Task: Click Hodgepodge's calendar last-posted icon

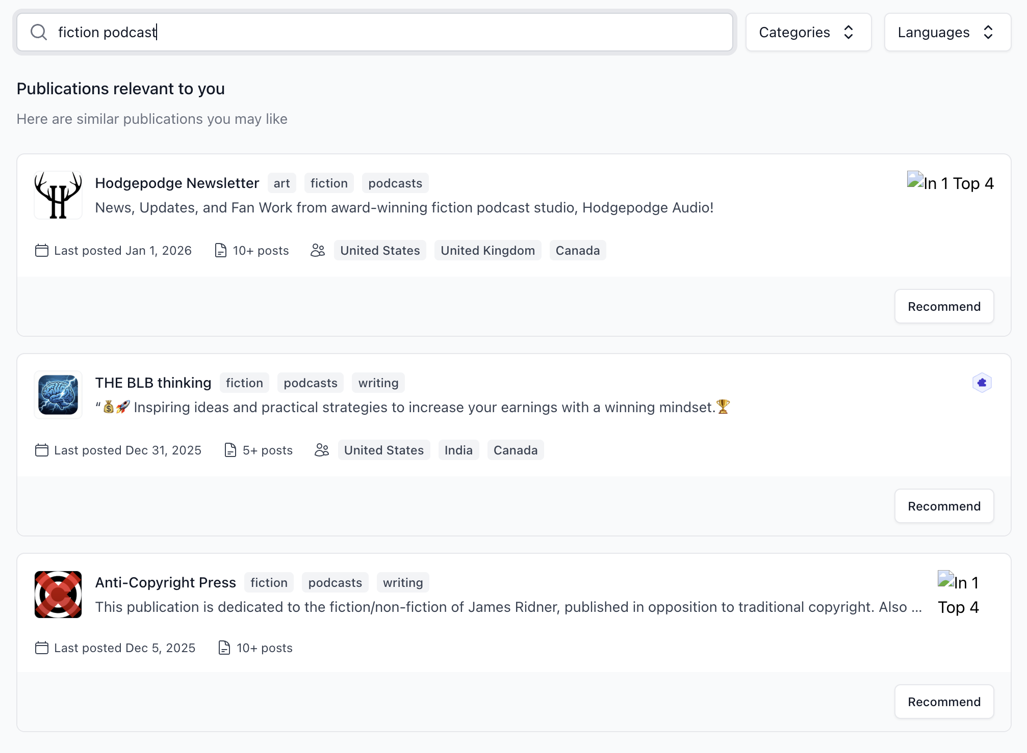Action: point(42,251)
